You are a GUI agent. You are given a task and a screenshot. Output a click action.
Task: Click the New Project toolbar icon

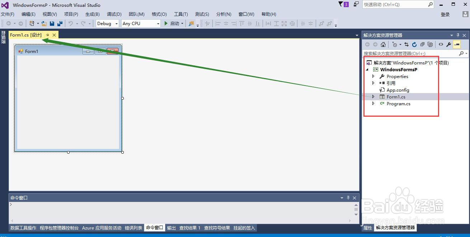tap(32, 24)
